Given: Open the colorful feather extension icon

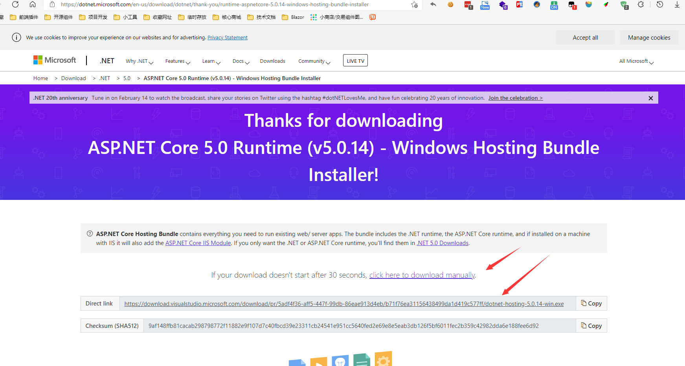Looking at the screenshot, I should pyautogui.click(x=606, y=5).
